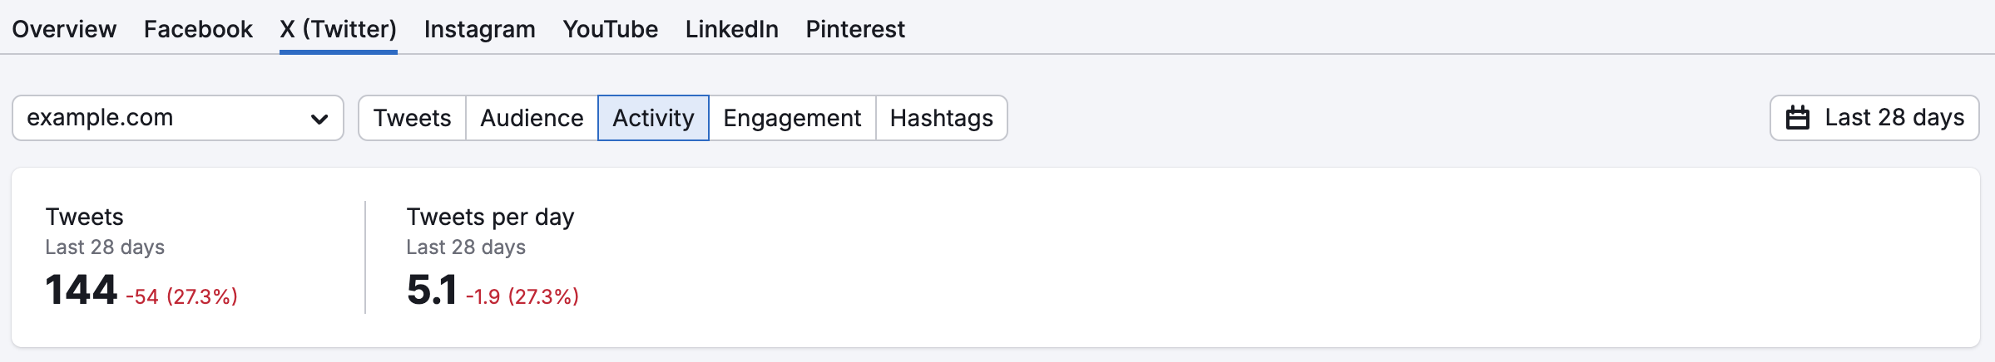Click the Tweets per day metric title

[x=490, y=218]
